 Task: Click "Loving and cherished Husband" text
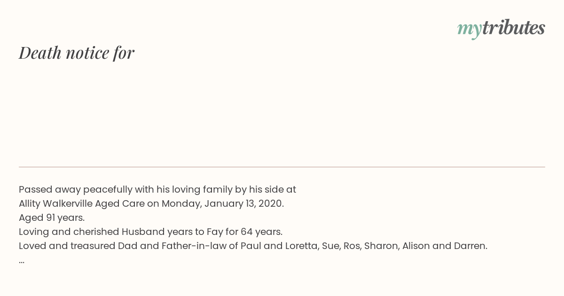click(86, 232)
